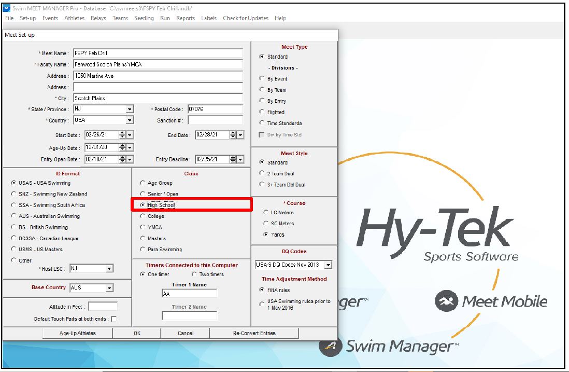The height and width of the screenshot is (372, 569).
Task: Select the Other ID format option
Action: (x=13, y=260)
